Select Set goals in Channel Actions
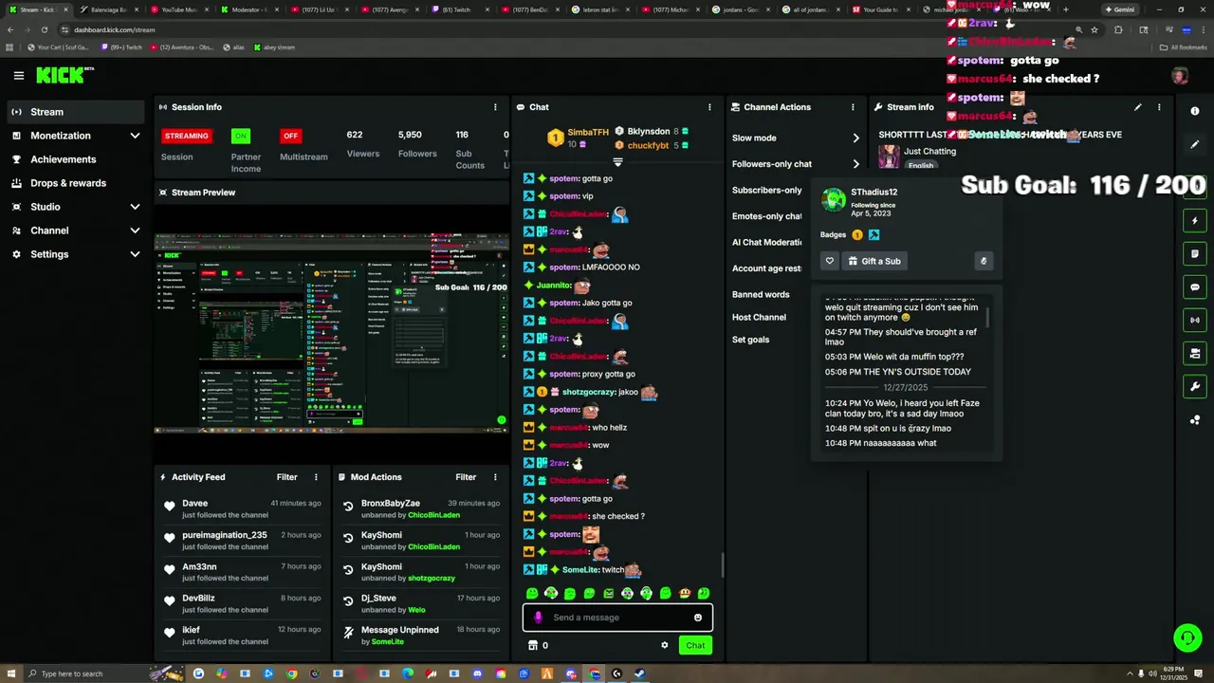The image size is (1214, 683). tap(750, 340)
